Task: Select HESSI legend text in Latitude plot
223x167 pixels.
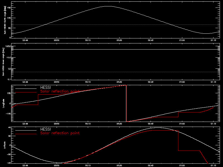Action: (x=45, y=129)
